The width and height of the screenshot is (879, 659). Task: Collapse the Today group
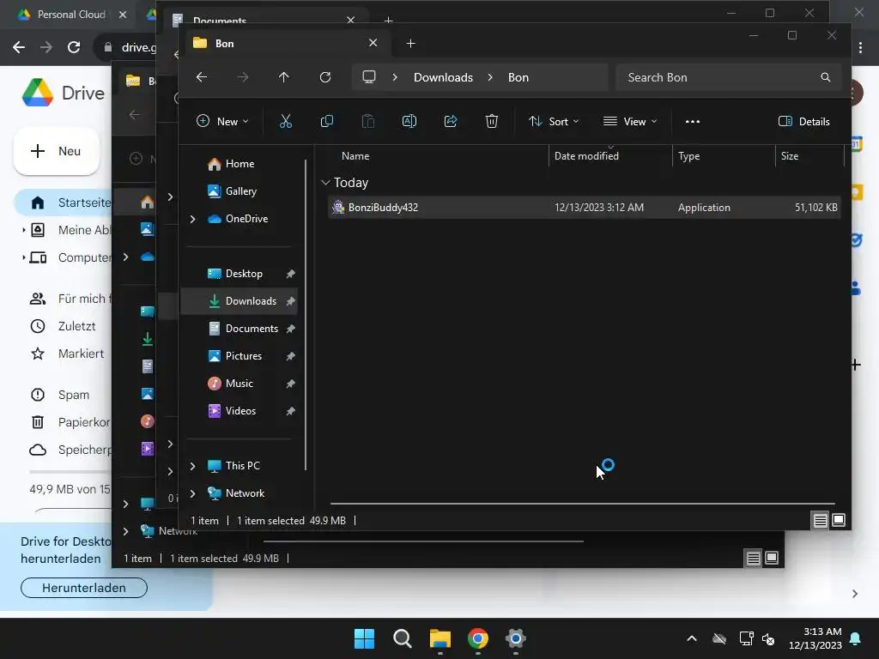click(x=325, y=183)
